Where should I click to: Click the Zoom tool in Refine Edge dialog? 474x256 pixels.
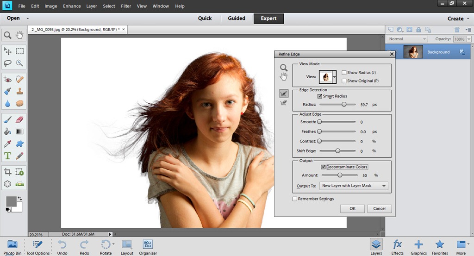point(284,68)
